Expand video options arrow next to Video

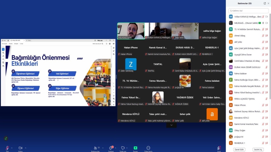(26, 148)
